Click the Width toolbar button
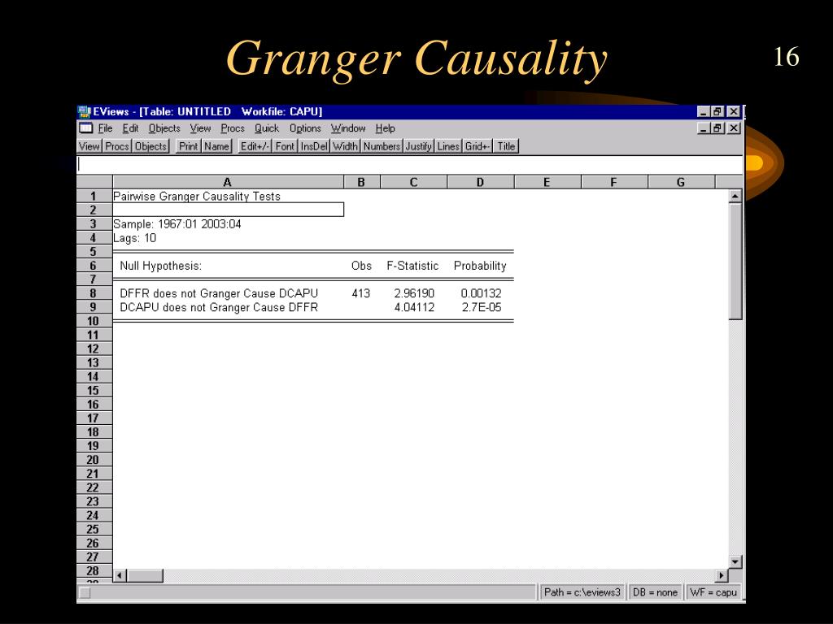Viewport: 833px width, 624px height. pos(345,146)
